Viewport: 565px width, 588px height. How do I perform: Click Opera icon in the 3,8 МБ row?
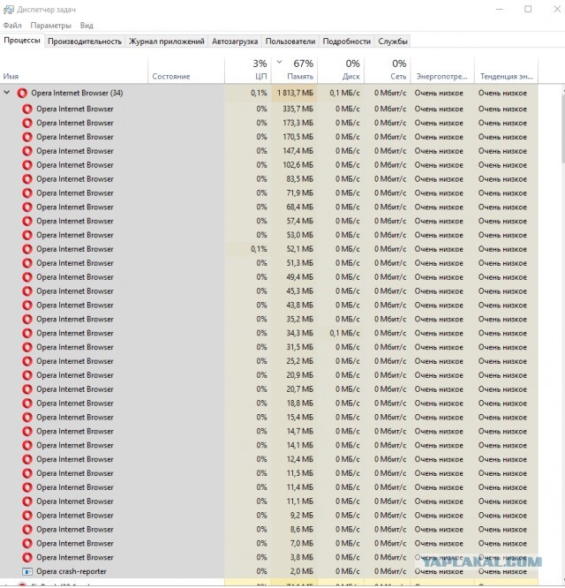tap(27, 557)
